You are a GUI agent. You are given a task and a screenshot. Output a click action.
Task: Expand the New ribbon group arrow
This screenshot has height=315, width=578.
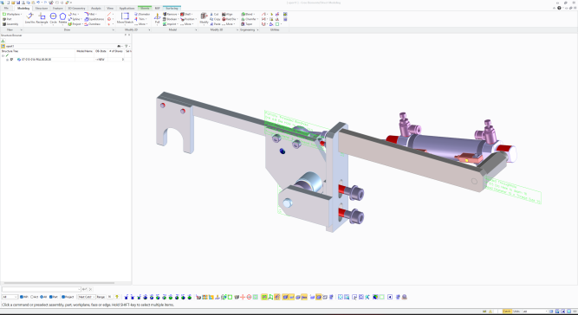[x=21, y=29]
